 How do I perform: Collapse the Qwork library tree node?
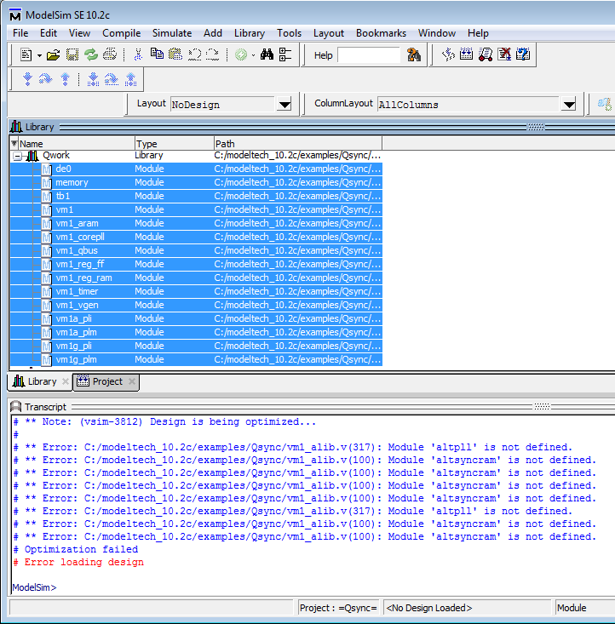pyautogui.click(x=17, y=156)
